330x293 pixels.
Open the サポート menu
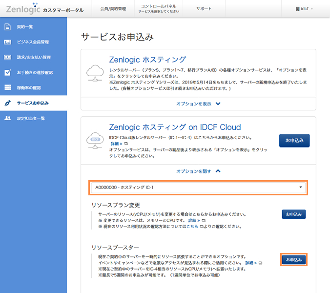[x=204, y=9]
